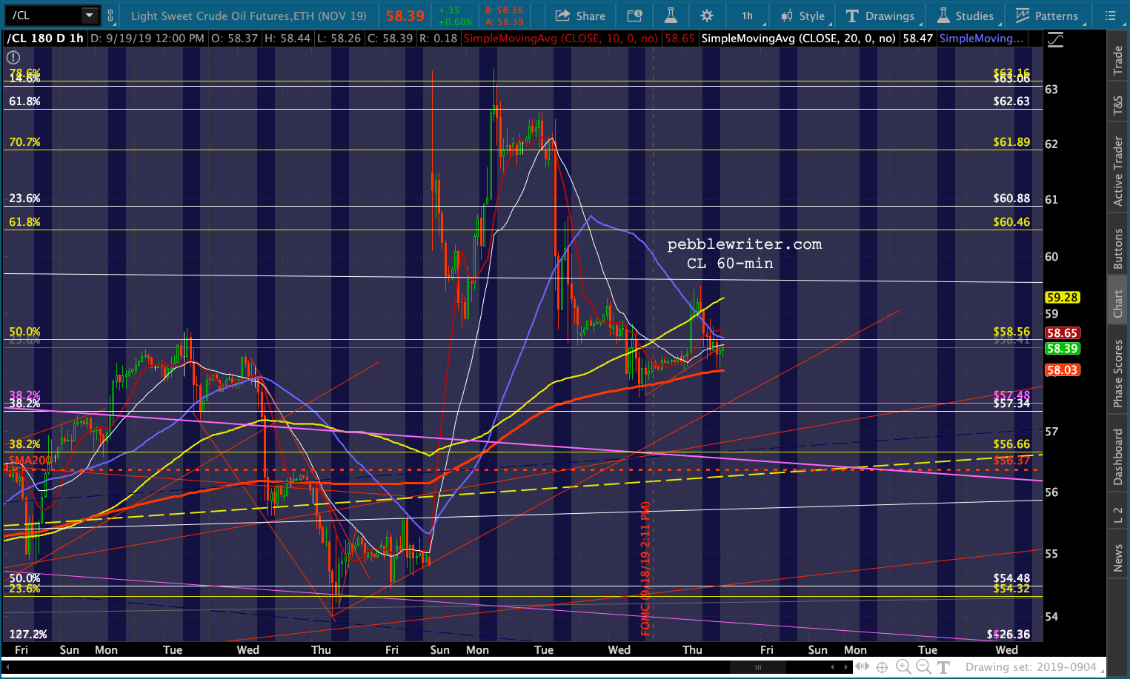Switch to the Active Trader sidebar tab
Image resolution: width=1130 pixels, height=679 pixels.
coord(1117,170)
